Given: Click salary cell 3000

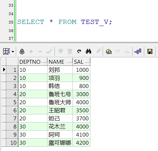Looking at the screenshot, I should point(81,94).
